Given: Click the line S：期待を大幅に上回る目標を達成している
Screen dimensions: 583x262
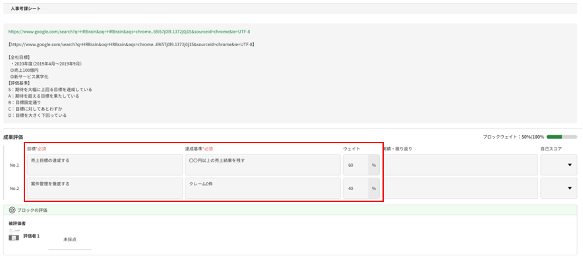Looking at the screenshot, I should 50,90.
